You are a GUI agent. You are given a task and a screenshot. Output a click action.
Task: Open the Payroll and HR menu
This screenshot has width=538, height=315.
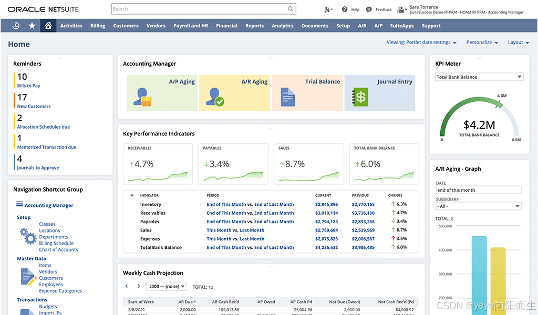coord(191,26)
